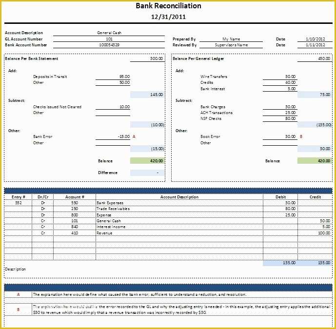
Task: Select the bank subtract subtotal (10.00)
Action: [x=147, y=125]
